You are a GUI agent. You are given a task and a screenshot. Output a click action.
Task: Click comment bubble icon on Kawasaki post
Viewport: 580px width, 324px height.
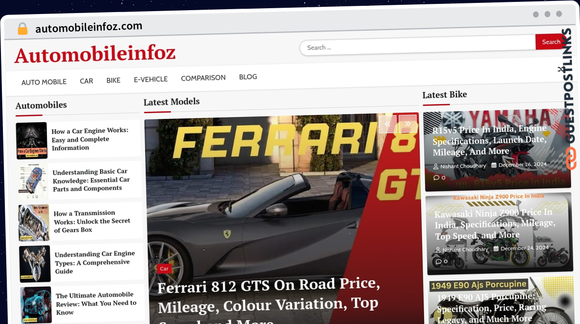coord(438,262)
